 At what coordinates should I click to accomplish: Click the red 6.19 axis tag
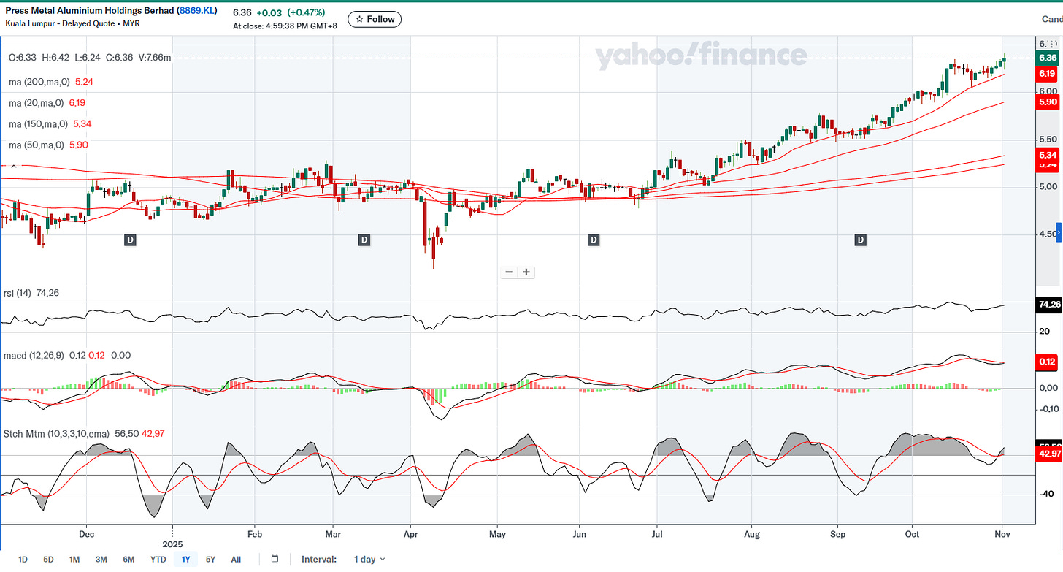pos(1047,74)
